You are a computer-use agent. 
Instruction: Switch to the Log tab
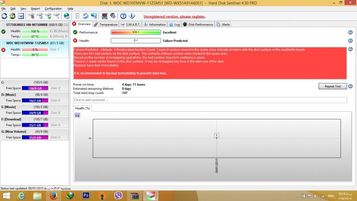[x=174, y=25]
